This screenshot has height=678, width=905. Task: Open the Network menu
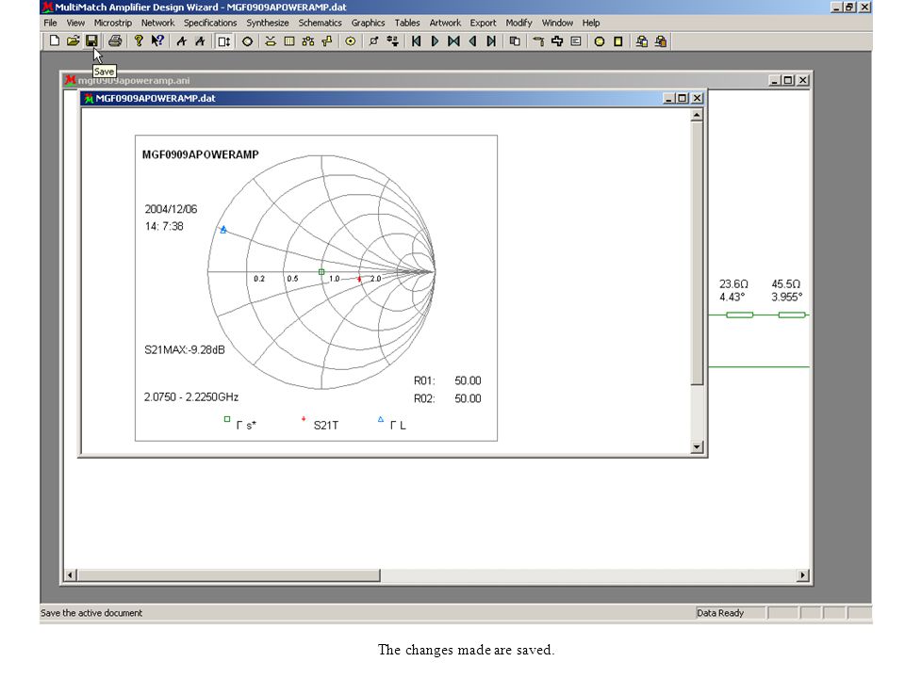[157, 23]
